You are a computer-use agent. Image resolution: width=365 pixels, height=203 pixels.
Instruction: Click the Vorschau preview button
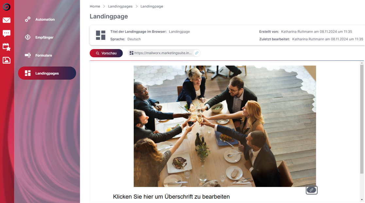pyautogui.click(x=106, y=53)
